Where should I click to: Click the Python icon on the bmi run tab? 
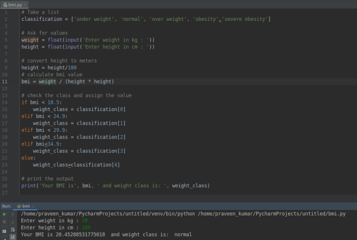(x=19, y=206)
